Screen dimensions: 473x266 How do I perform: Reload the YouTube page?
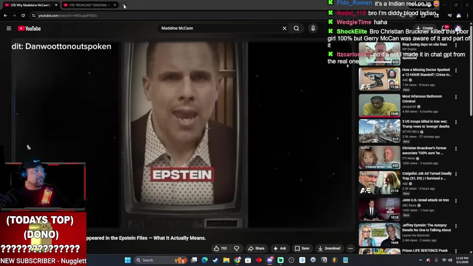pos(23,16)
